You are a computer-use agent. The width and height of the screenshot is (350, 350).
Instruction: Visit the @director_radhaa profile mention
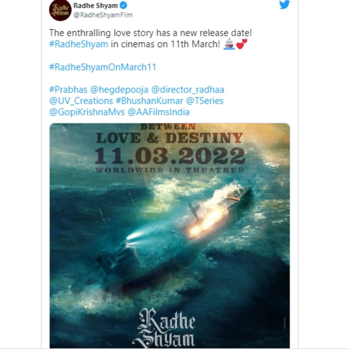[x=188, y=90]
